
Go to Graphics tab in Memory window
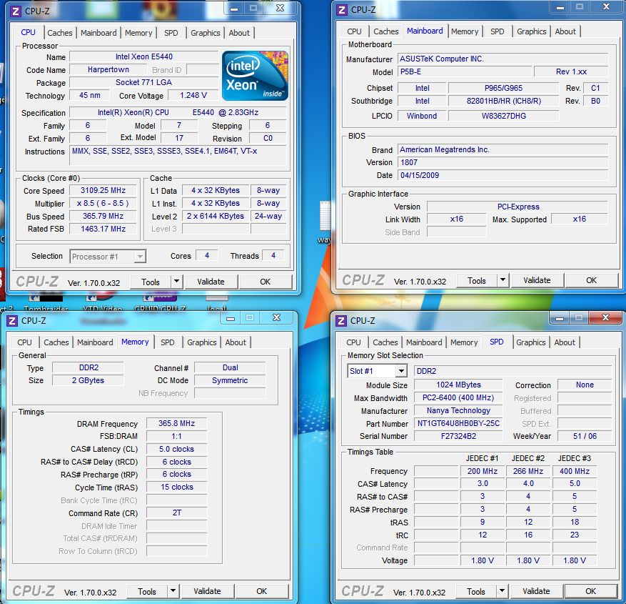point(201,342)
